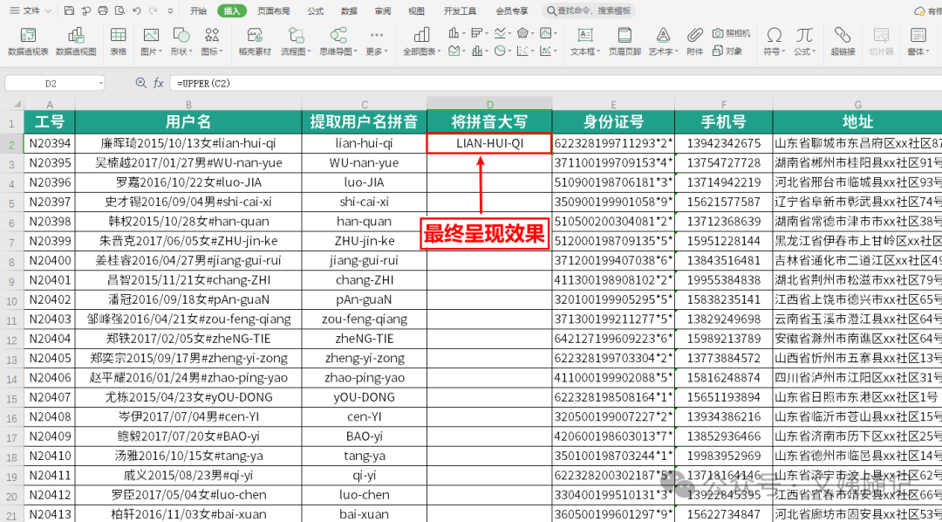Open the 审阅 tab
The image size is (942, 522).
point(383,10)
